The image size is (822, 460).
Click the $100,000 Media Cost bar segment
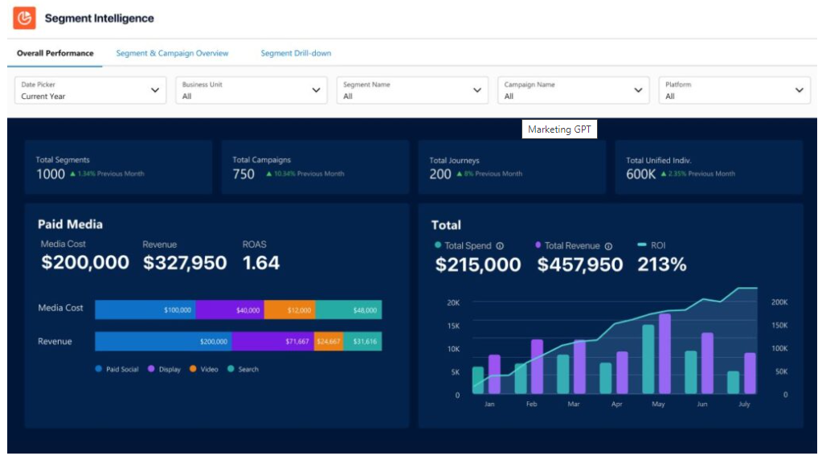[x=145, y=310]
